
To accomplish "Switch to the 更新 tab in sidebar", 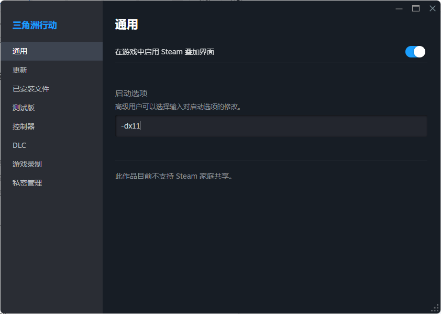I will coord(21,69).
